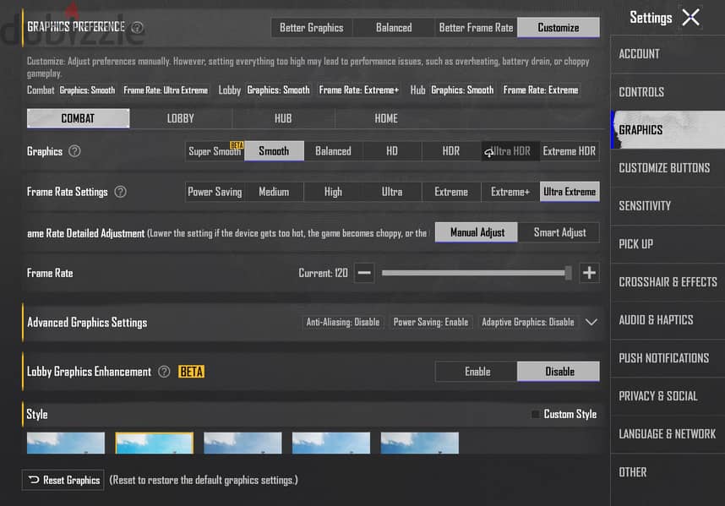Switch to the LOBBY tab
725x506 pixels.
click(x=181, y=118)
